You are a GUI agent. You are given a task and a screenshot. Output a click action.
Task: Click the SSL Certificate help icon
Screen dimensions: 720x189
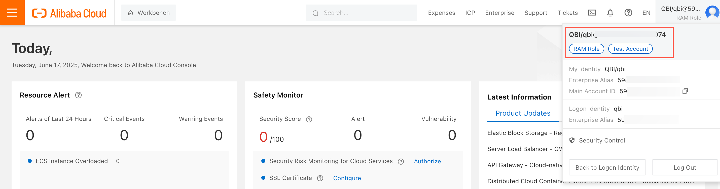point(320,178)
